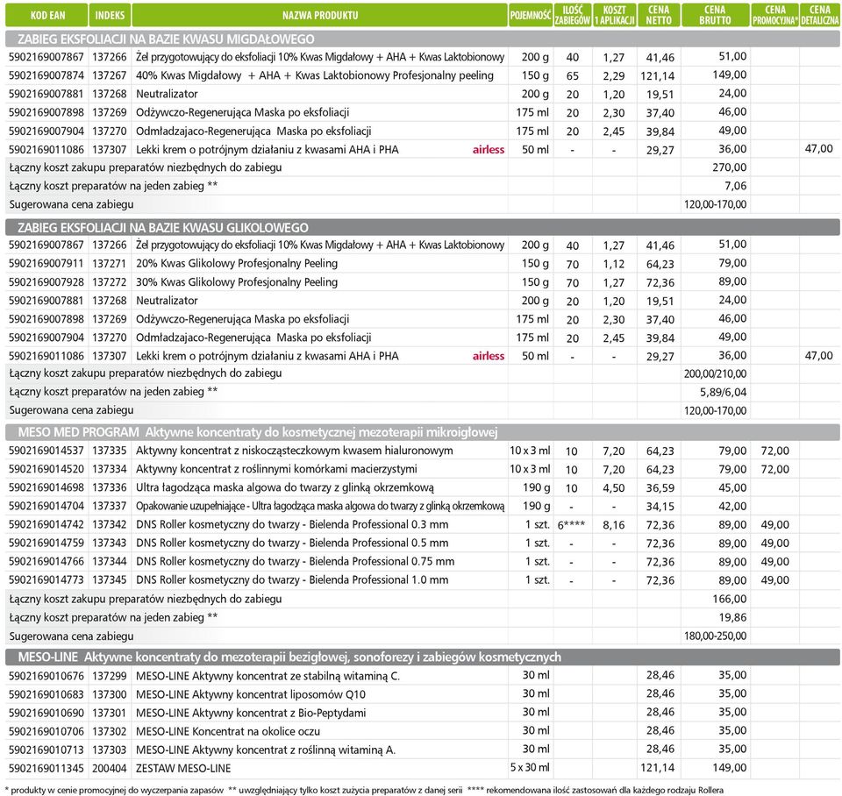The height and width of the screenshot is (796, 842).
Task: Select the section title ZABIEG EKSFOLIACJI NA BAZIE KWASU MIGDAŁOWEGO
Action: point(166,39)
